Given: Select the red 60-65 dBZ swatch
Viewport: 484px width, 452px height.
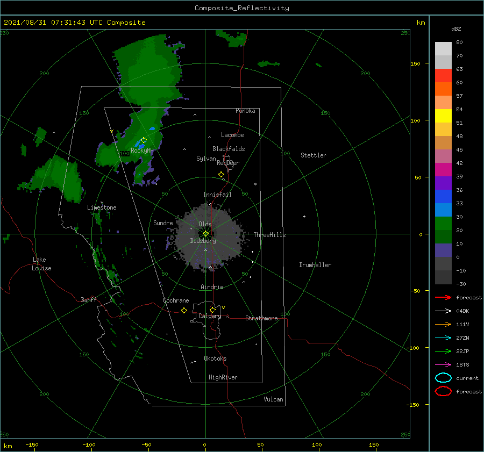Looking at the screenshot, I should (x=443, y=76).
